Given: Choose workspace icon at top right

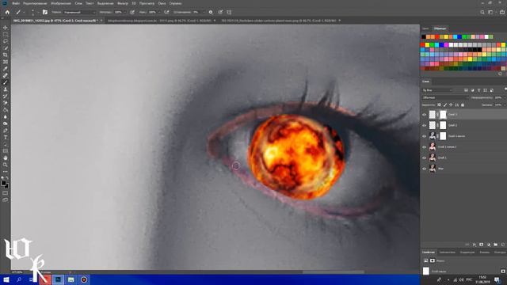Looking at the screenshot, I should (x=490, y=13).
